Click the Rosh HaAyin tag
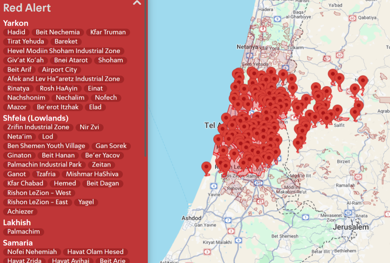Image resolution: width=390 pixels, height=263 pixels. [59, 88]
